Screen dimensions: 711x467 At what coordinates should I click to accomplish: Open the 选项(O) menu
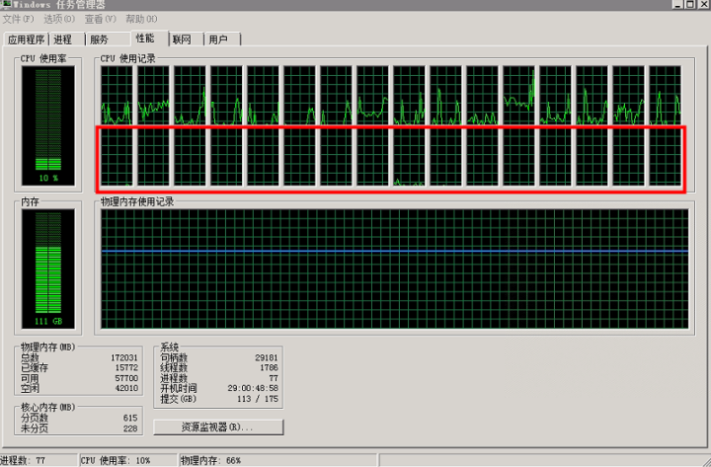59,19
